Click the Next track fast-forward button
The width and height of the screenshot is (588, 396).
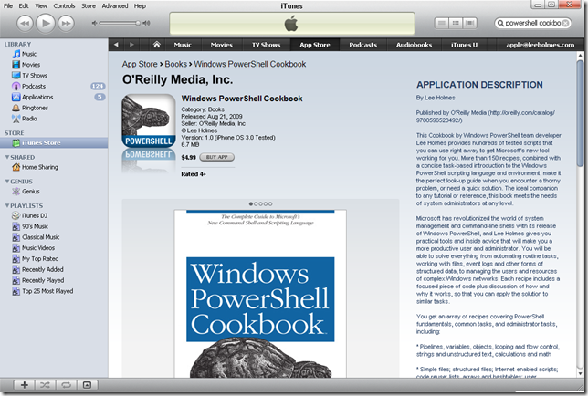pos(66,23)
